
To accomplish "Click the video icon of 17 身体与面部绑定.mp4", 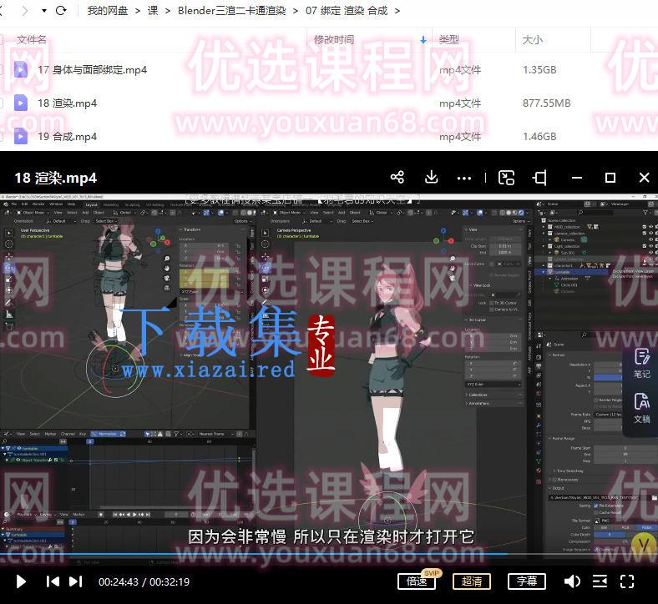I will (21, 69).
